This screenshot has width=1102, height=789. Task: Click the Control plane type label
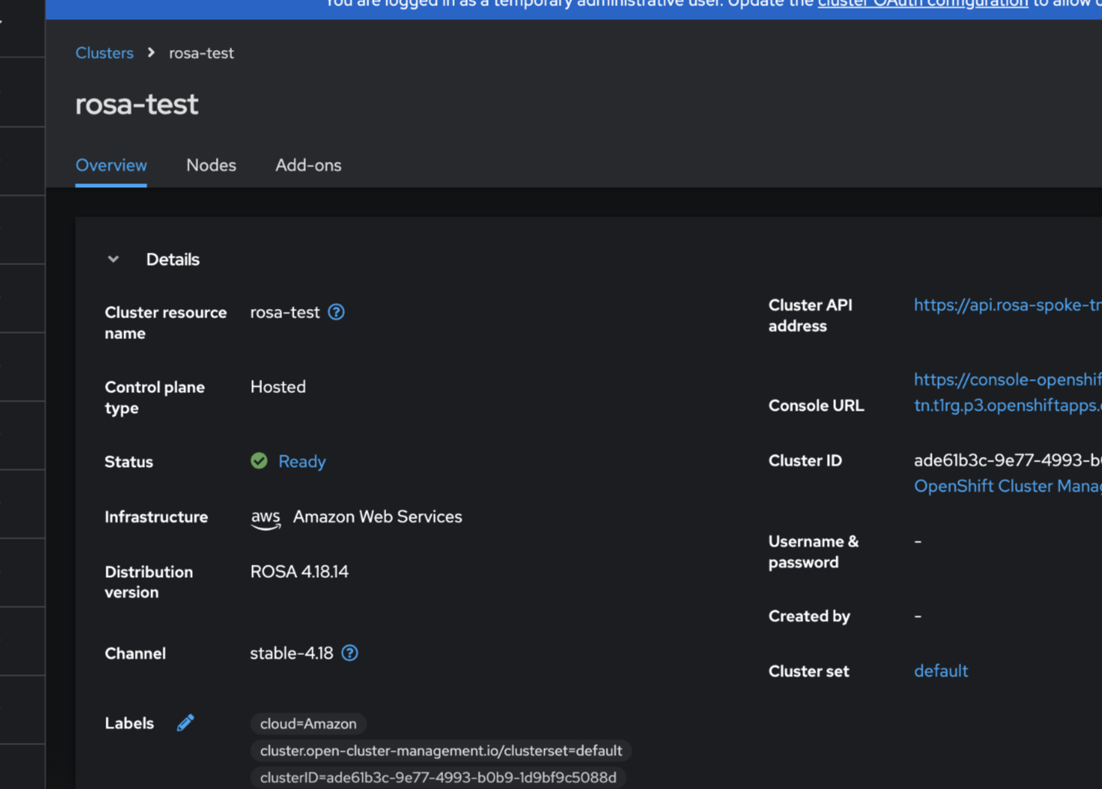point(154,398)
